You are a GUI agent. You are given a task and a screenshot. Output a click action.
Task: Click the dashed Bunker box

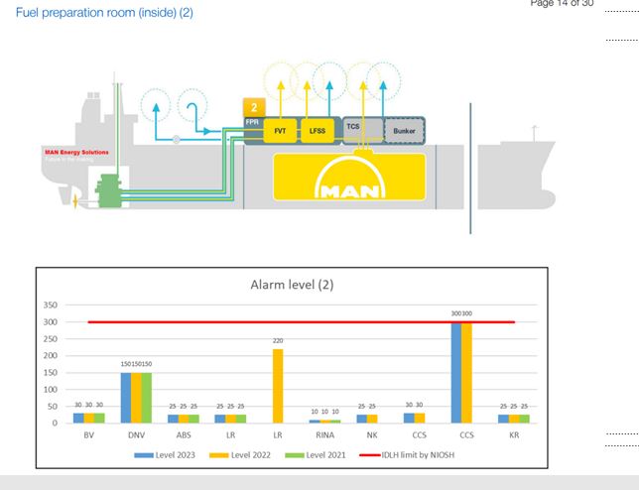[404, 131]
